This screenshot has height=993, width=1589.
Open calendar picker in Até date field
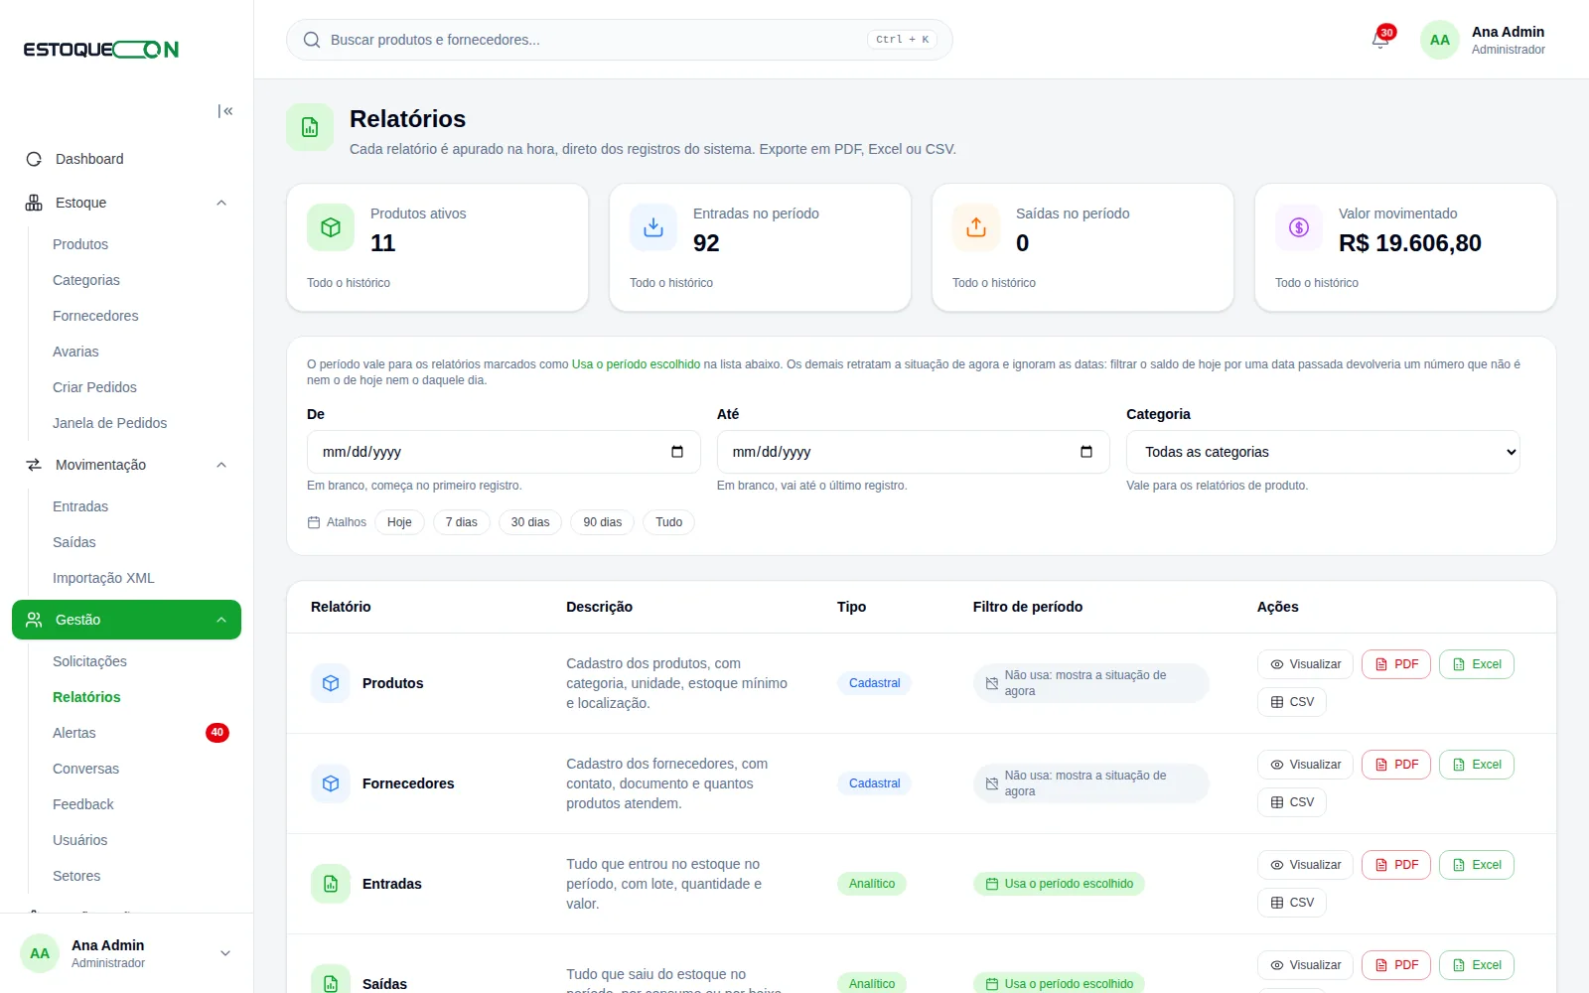pos(1086,452)
